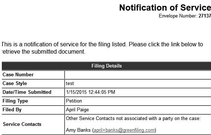The image size is (211, 135).
Task: Click the Other Service Contacts description text
Action: [x=133, y=119]
